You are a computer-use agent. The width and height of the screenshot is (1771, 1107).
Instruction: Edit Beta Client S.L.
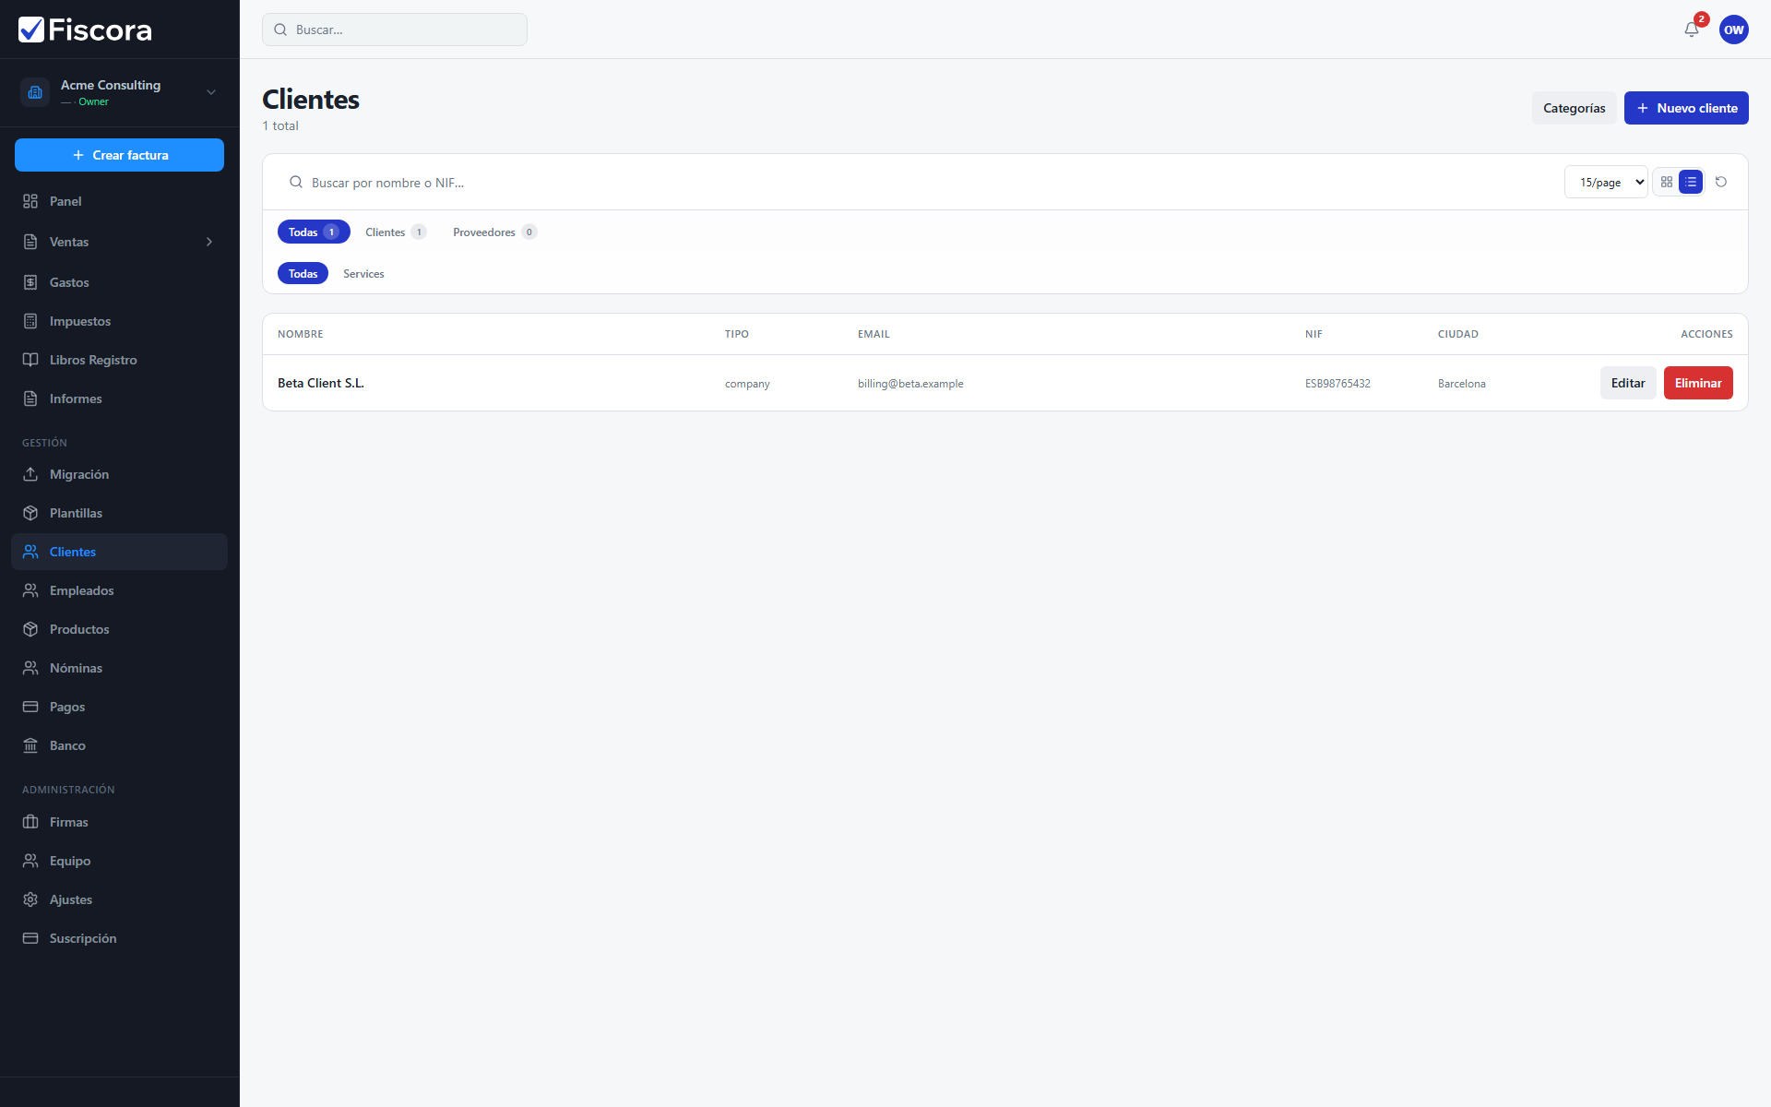click(x=1628, y=383)
